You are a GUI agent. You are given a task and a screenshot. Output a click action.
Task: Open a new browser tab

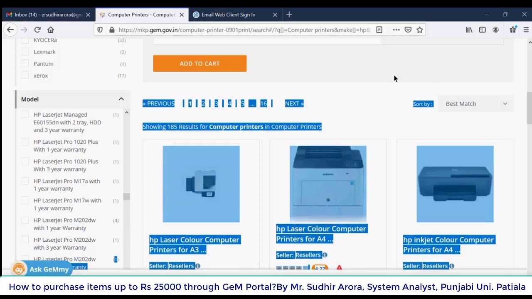click(289, 15)
